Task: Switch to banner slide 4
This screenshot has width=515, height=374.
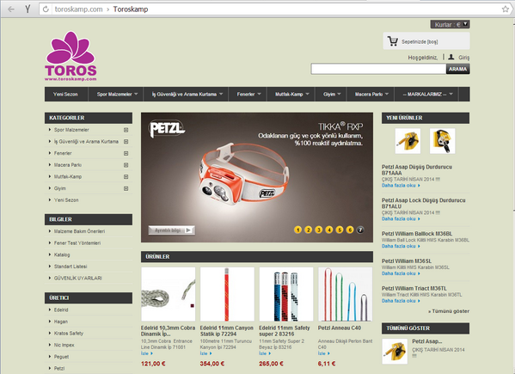Action: click(x=329, y=230)
